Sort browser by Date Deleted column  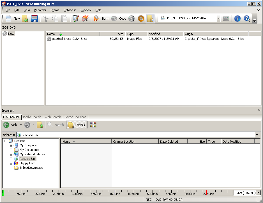point(173,142)
